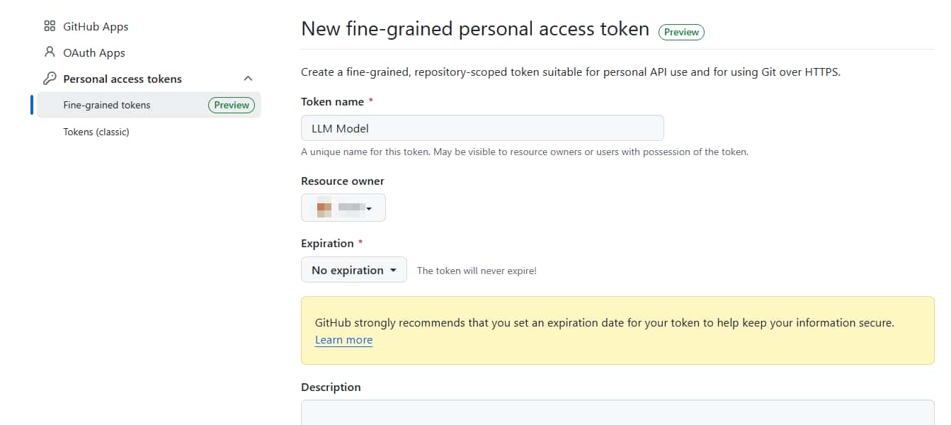Click the Preview badge next to page heading
The height and width of the screenshot is (425, 951).
click(x=680, y=32)
